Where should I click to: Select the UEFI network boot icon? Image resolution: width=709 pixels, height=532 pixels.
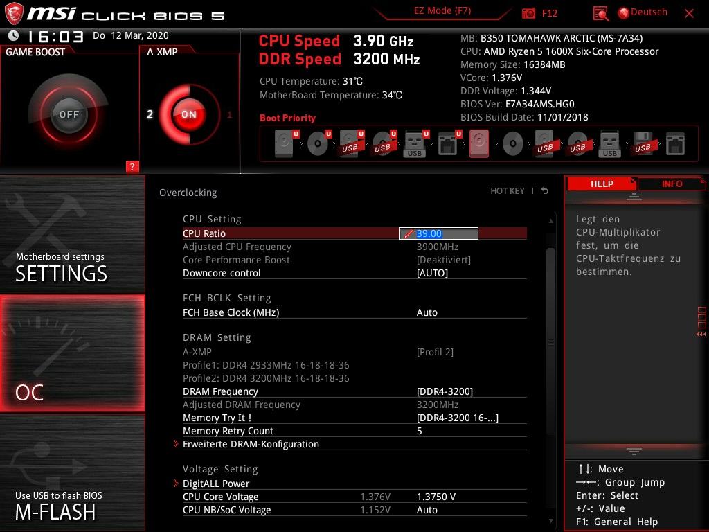[x=449, y=143]
